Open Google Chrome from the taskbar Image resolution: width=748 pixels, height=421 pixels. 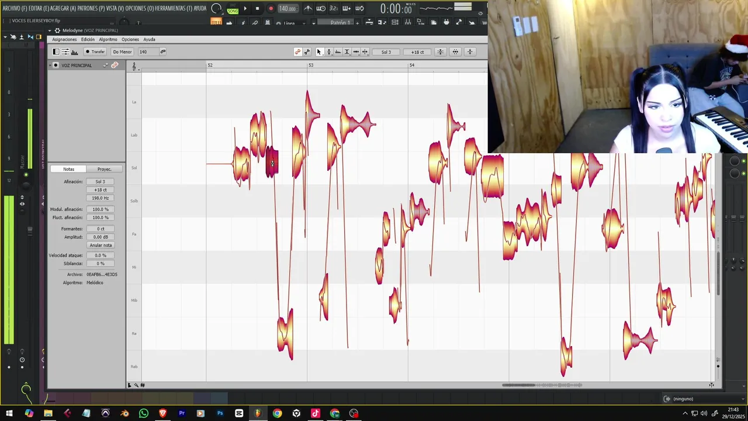coord(277,413)
